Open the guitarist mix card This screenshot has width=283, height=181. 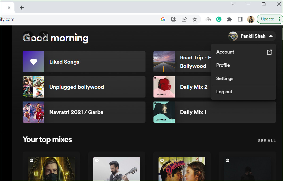(116, 166)
